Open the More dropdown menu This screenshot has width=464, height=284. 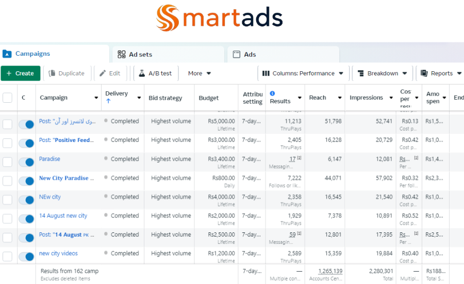[200, 73]
